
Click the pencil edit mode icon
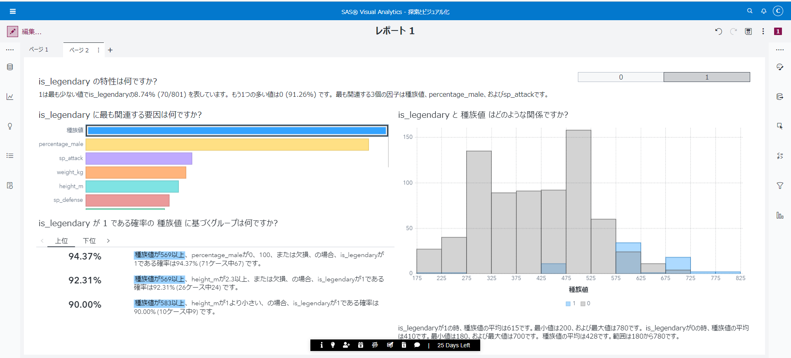click(x=12, y=31)
